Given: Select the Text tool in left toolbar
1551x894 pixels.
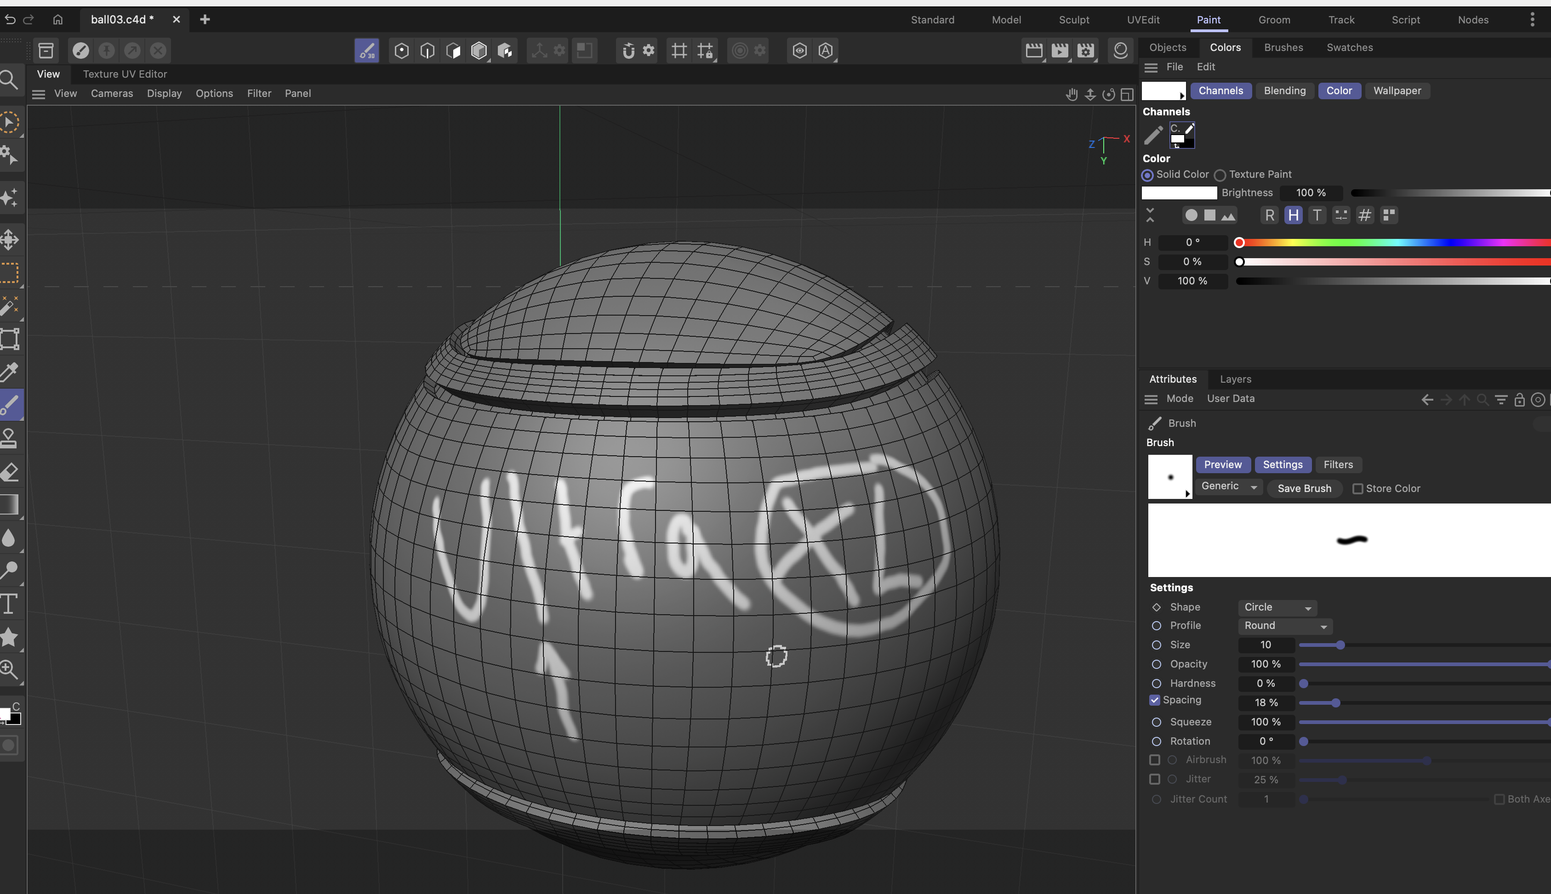Looking at the screenshot, I should (9, 604).
